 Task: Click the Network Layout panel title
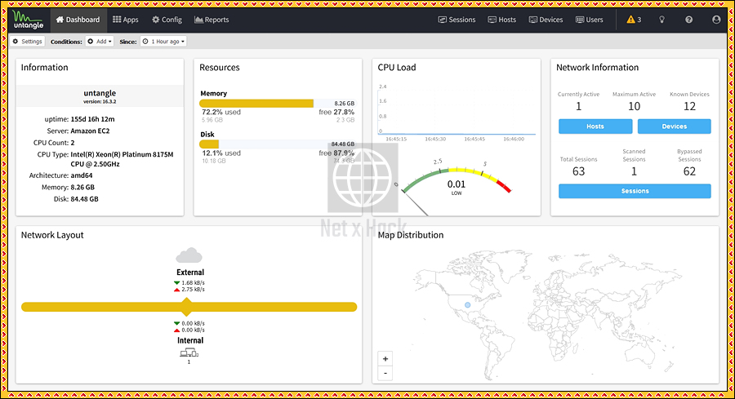point(52,235)
